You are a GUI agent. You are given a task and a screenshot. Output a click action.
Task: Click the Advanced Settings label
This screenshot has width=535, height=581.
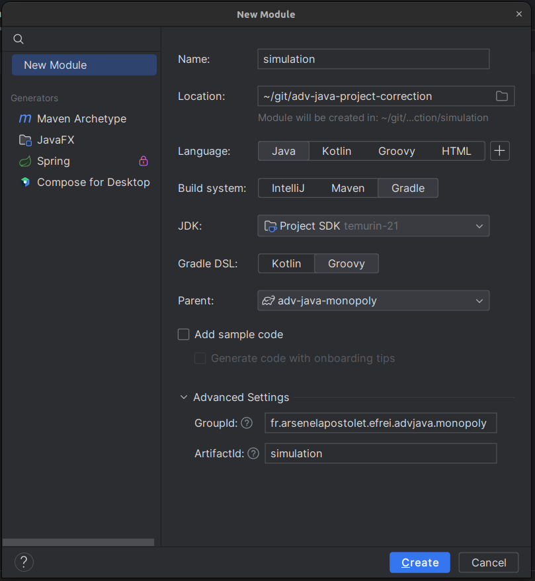[241, 397]
